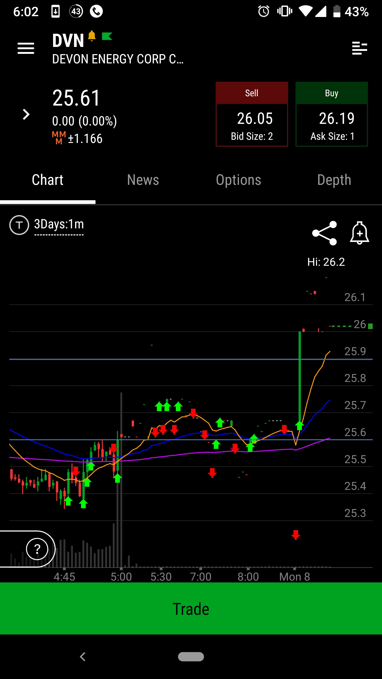
Task: Open the question mark help button
Action: tap(37, 549)
